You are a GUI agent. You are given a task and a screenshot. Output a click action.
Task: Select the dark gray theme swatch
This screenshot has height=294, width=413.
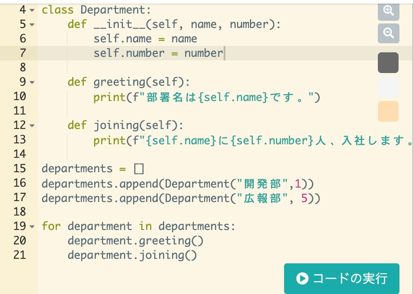388,62
